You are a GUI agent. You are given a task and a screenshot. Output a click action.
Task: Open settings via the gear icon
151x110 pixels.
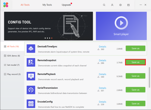pos(120,5)
